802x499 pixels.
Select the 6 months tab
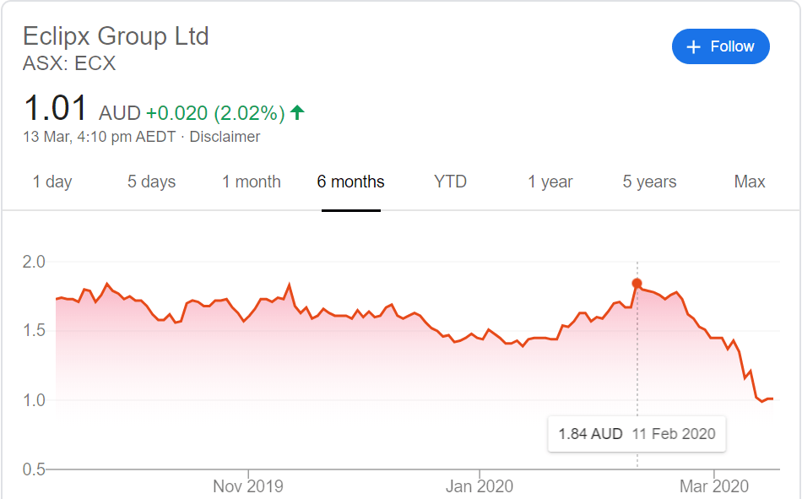click(x=350, y=182)
